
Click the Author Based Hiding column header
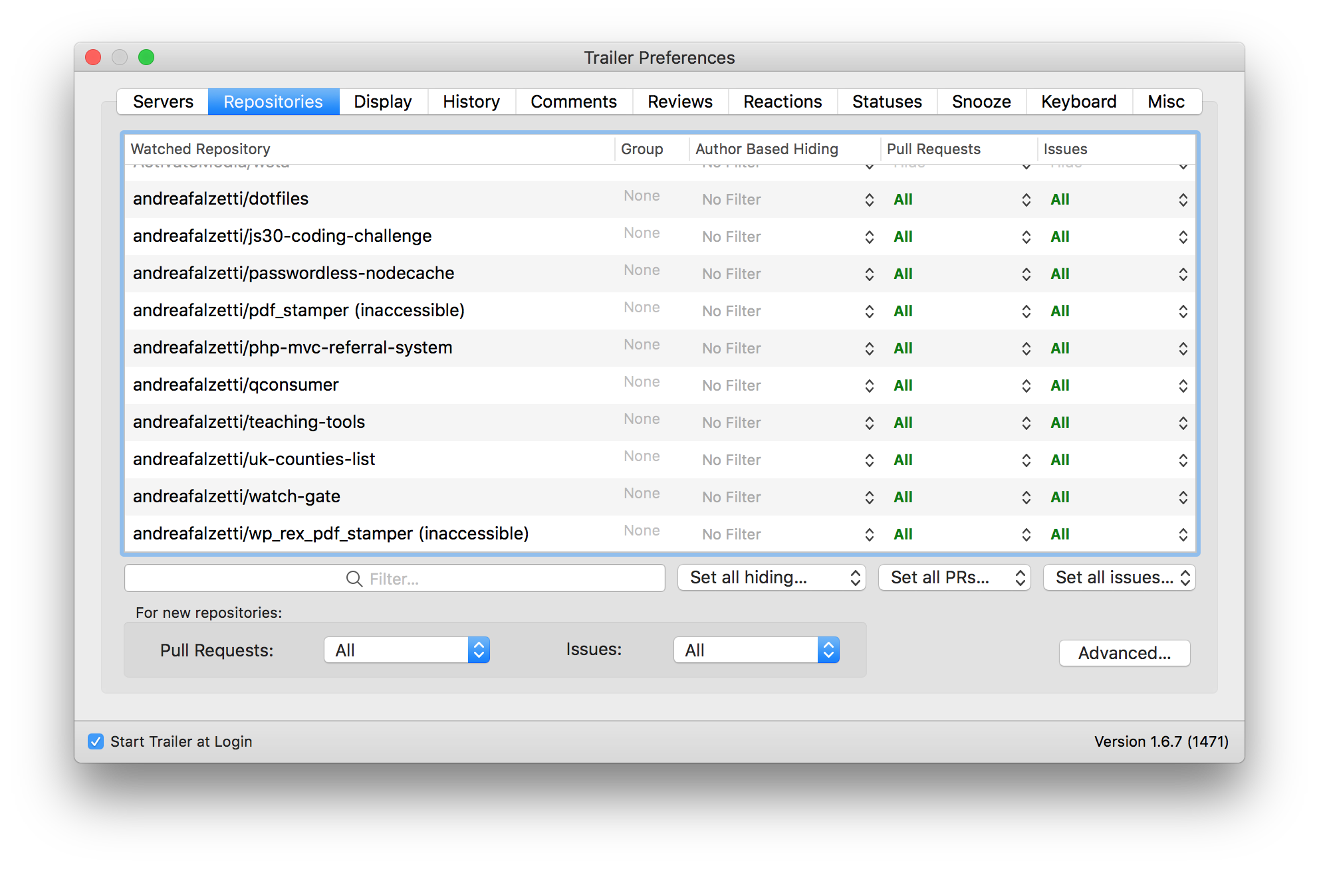pyautogui.click(x=785, y=149)
